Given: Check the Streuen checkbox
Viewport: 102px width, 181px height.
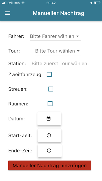Looking at the screenshot, I should point(51,89).
